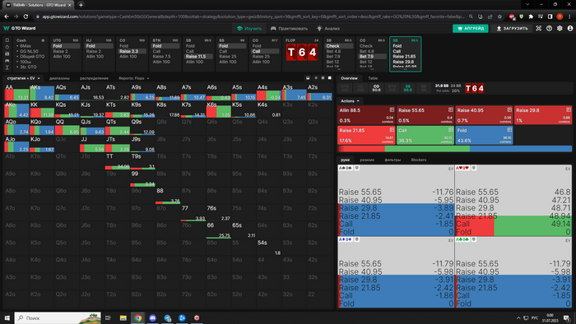Viewport: 576px width, 324px height.
Task: Select the medium matrix view size square
Action: (323, 78)
